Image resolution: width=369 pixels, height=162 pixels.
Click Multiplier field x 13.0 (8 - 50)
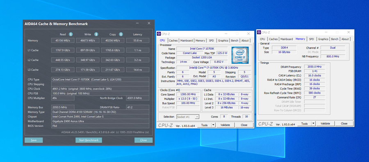[188, 99]
